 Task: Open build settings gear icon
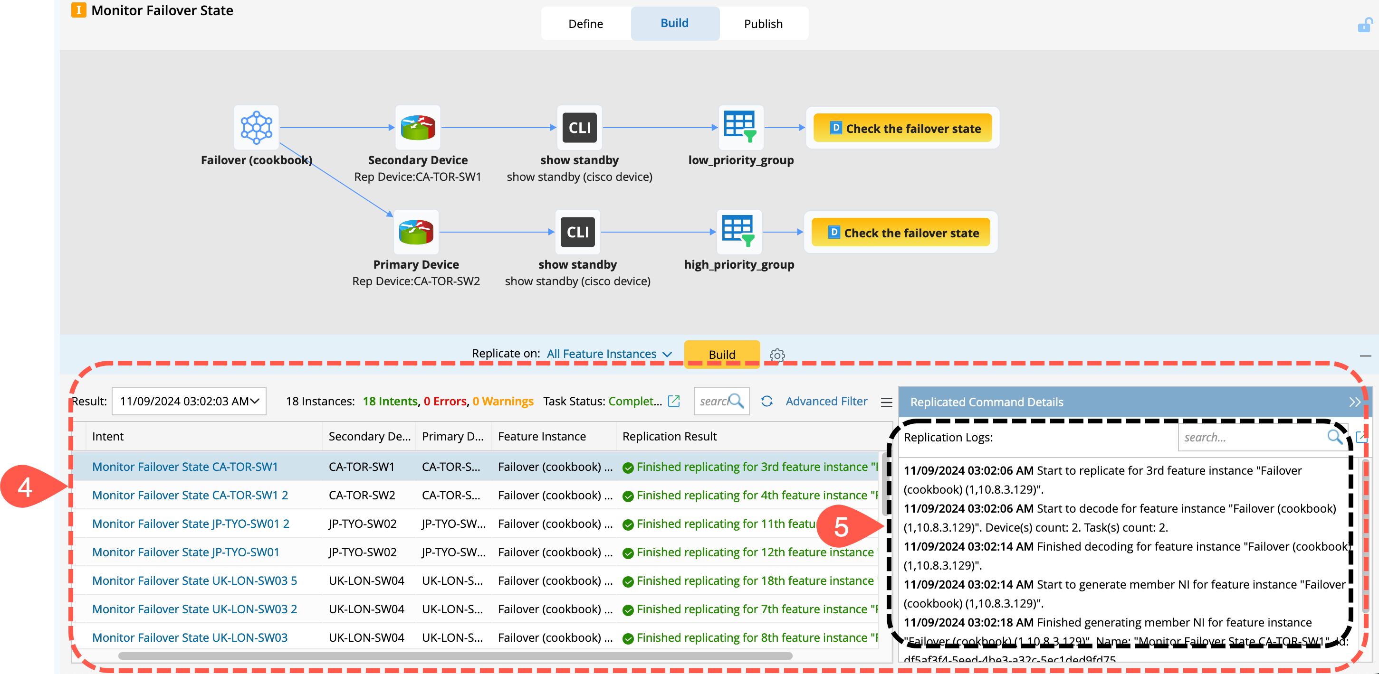point(777,355)
